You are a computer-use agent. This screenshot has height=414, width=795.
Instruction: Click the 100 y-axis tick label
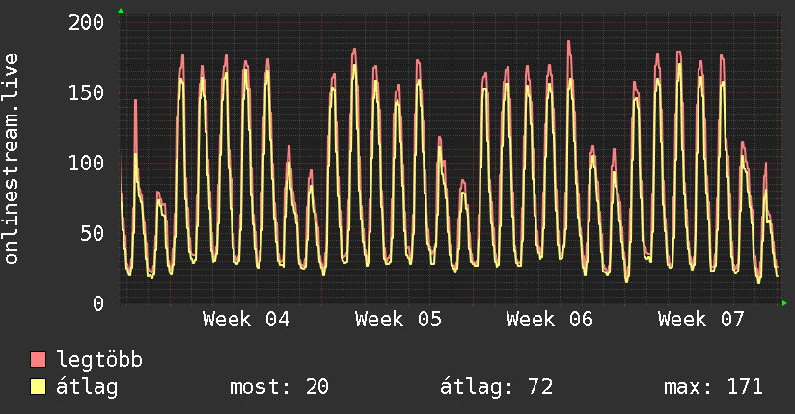[x=86, y=163]
